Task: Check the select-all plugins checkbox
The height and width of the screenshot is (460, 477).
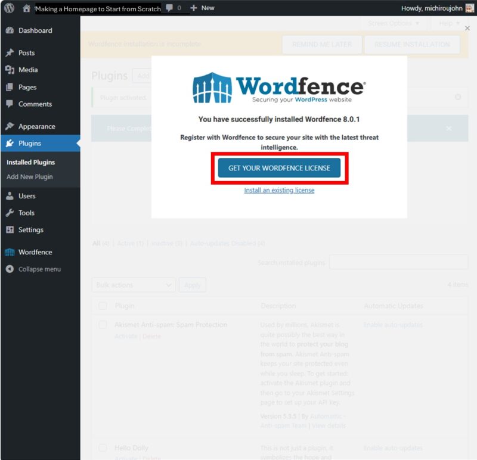Action: click(103, 306)
